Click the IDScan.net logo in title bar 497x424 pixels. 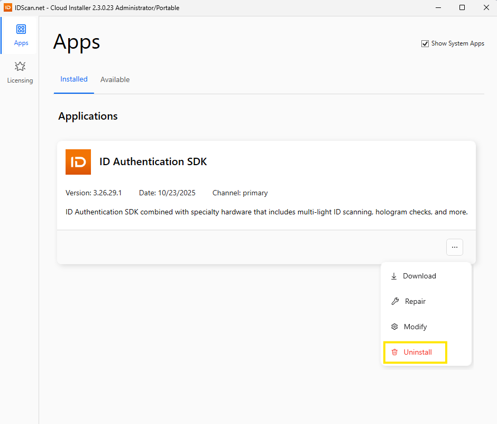(x=8, y=7)
